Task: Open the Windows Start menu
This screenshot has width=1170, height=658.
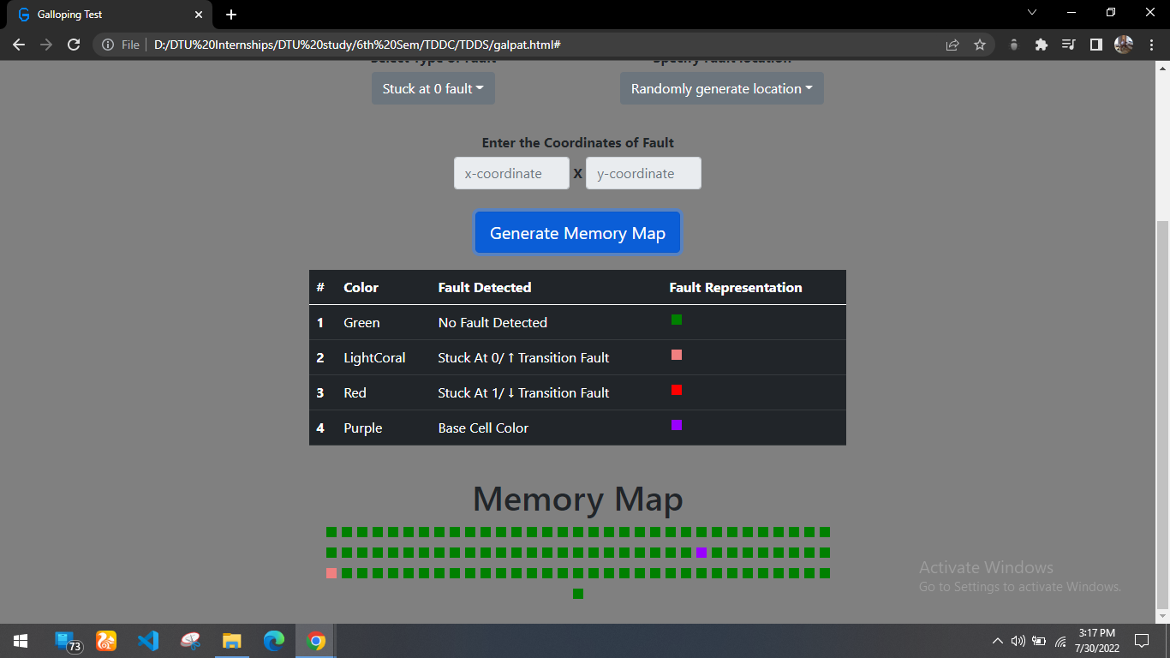Action: (18, 640)
